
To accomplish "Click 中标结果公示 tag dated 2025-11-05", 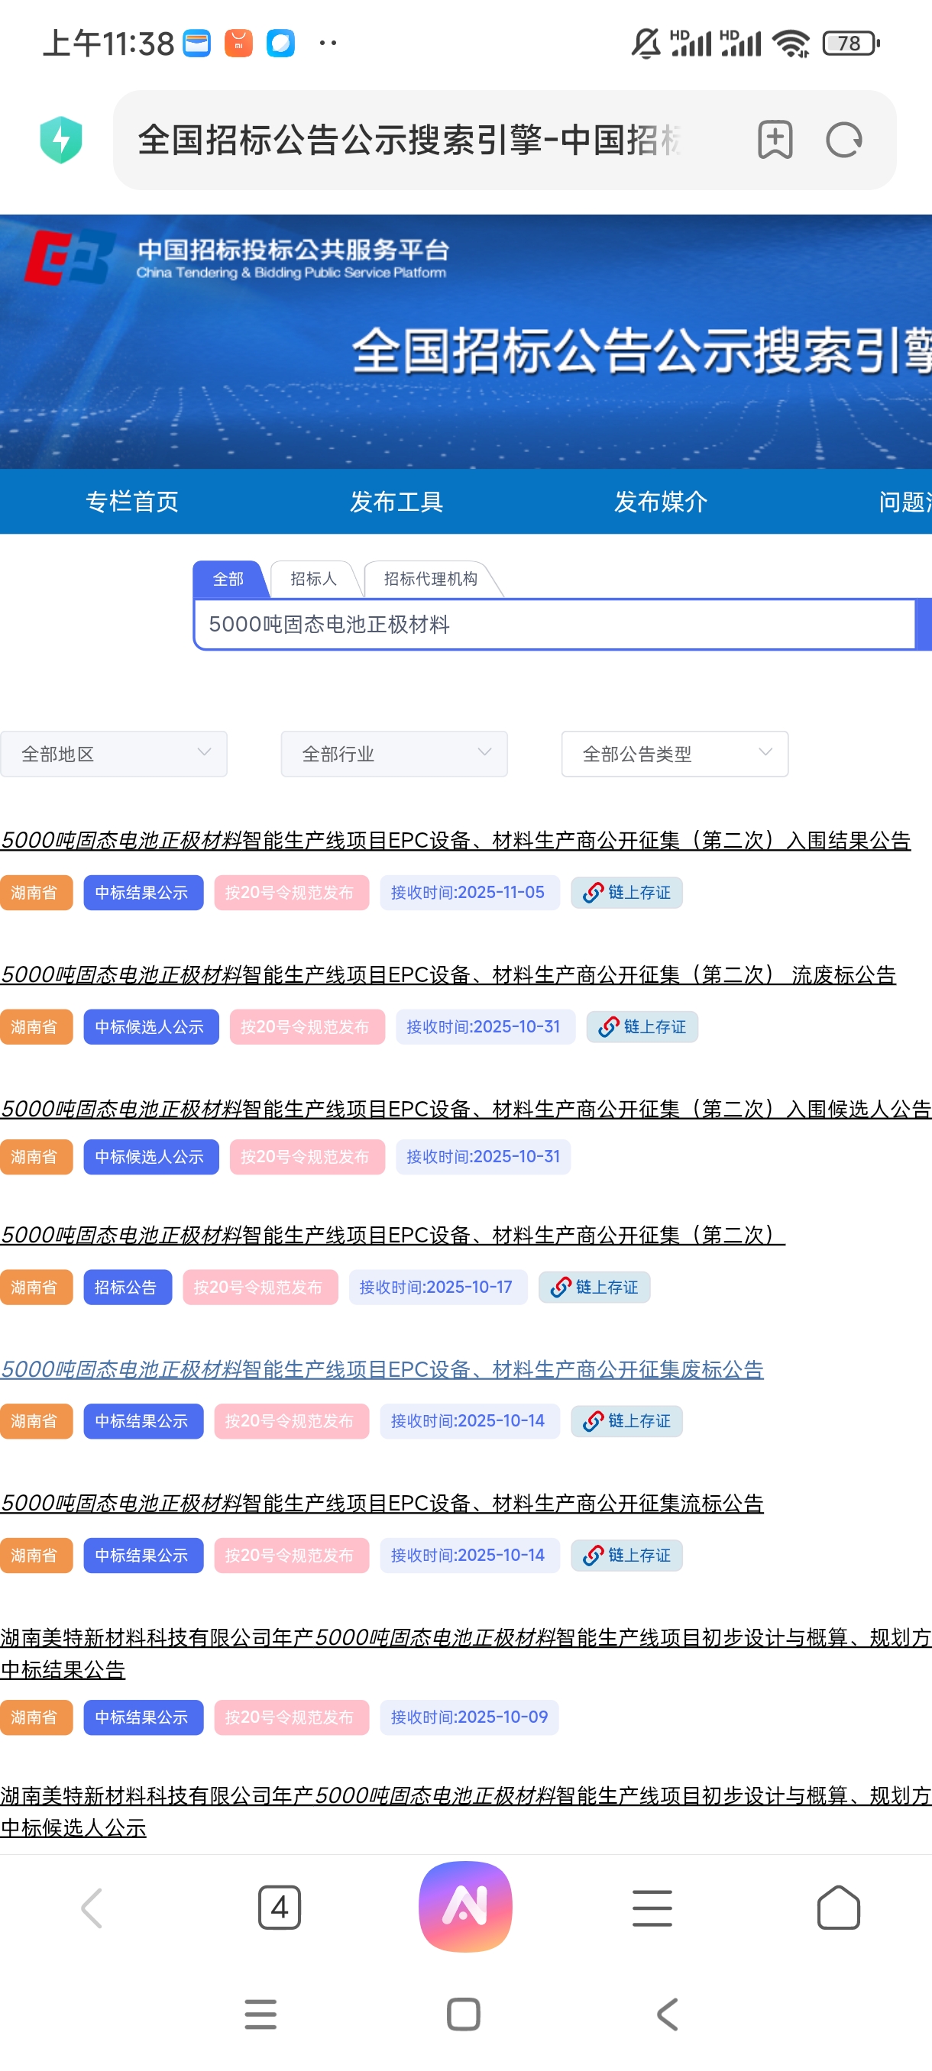I will pos(143,893).
